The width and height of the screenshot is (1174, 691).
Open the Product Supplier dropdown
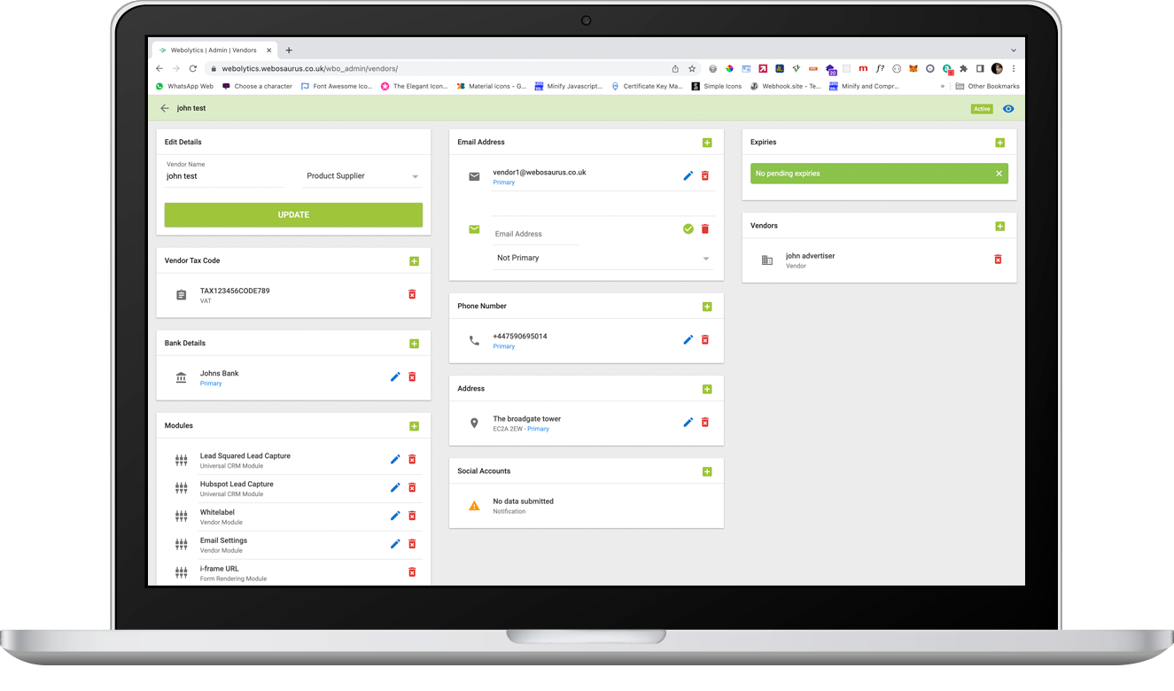point(362,175)
